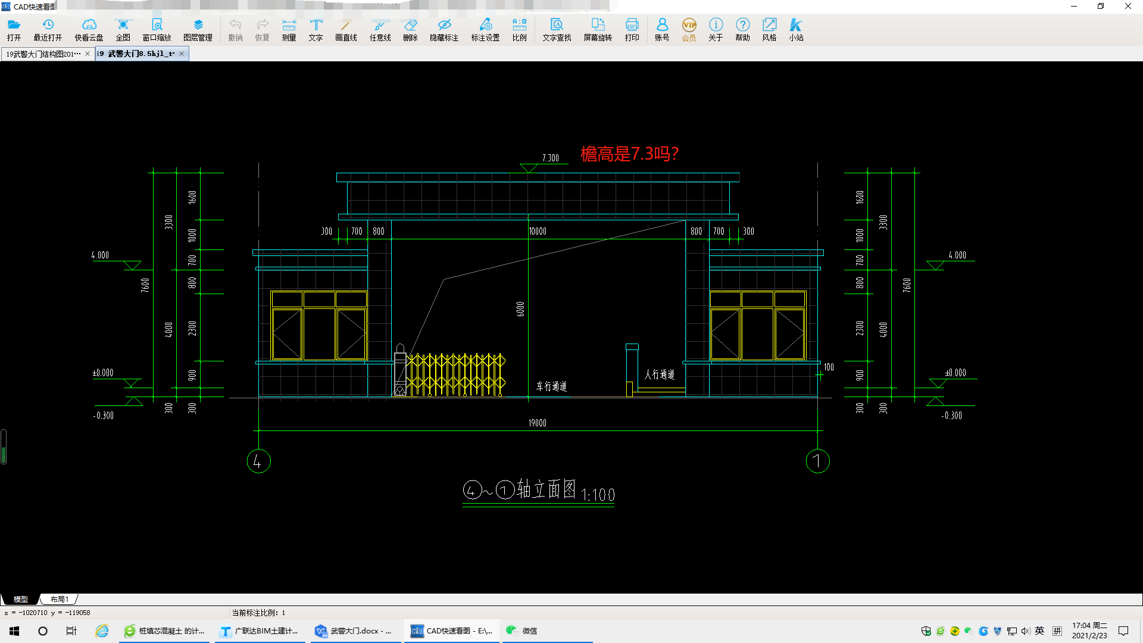This screenshot has width=1143, height=643.
Task: Close the 武警大门8.5hjl_t tab
Action: click(x=182, y=54)
